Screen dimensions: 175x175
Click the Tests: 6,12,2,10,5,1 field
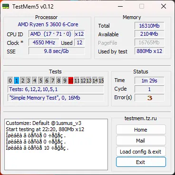(x=56, y=89)
